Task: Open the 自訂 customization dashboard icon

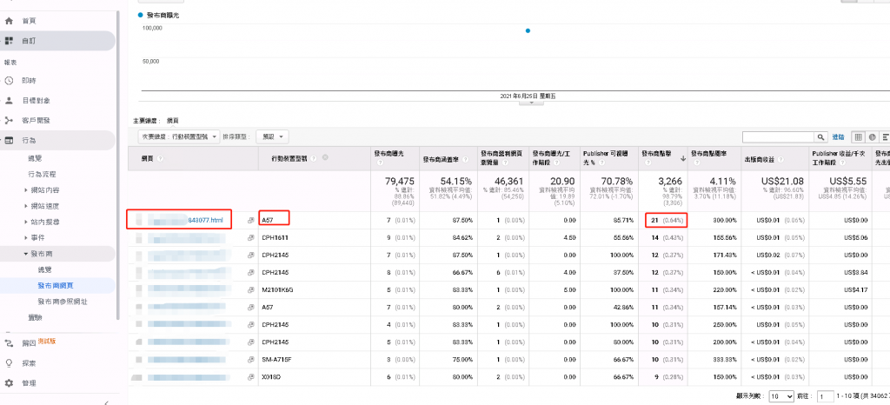Action: point(9,41)
